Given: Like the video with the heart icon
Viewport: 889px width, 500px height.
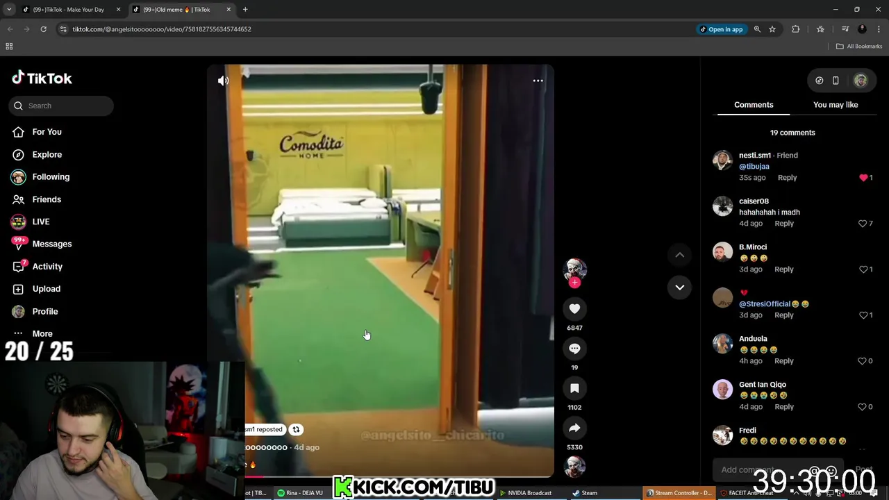Looking at the screenshot, I should pyautogui.click(x=574, y=309).
